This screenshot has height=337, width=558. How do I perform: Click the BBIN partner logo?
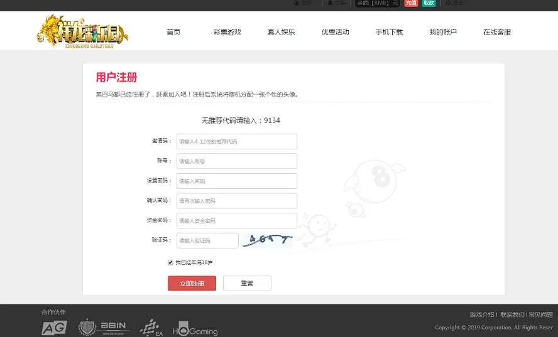(x=102, y=327)
